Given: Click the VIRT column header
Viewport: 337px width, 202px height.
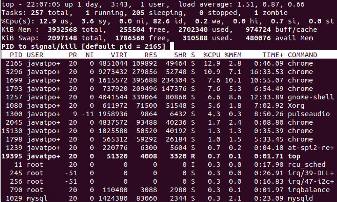Looking at the screenshot, I should click(119, 55).
